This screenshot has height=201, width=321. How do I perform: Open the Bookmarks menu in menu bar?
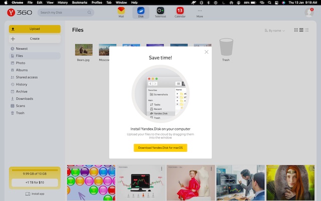(x=79, y=3)
